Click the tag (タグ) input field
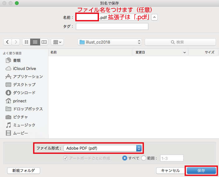Viewport: 219px width, 177px height. coord(112,26)
